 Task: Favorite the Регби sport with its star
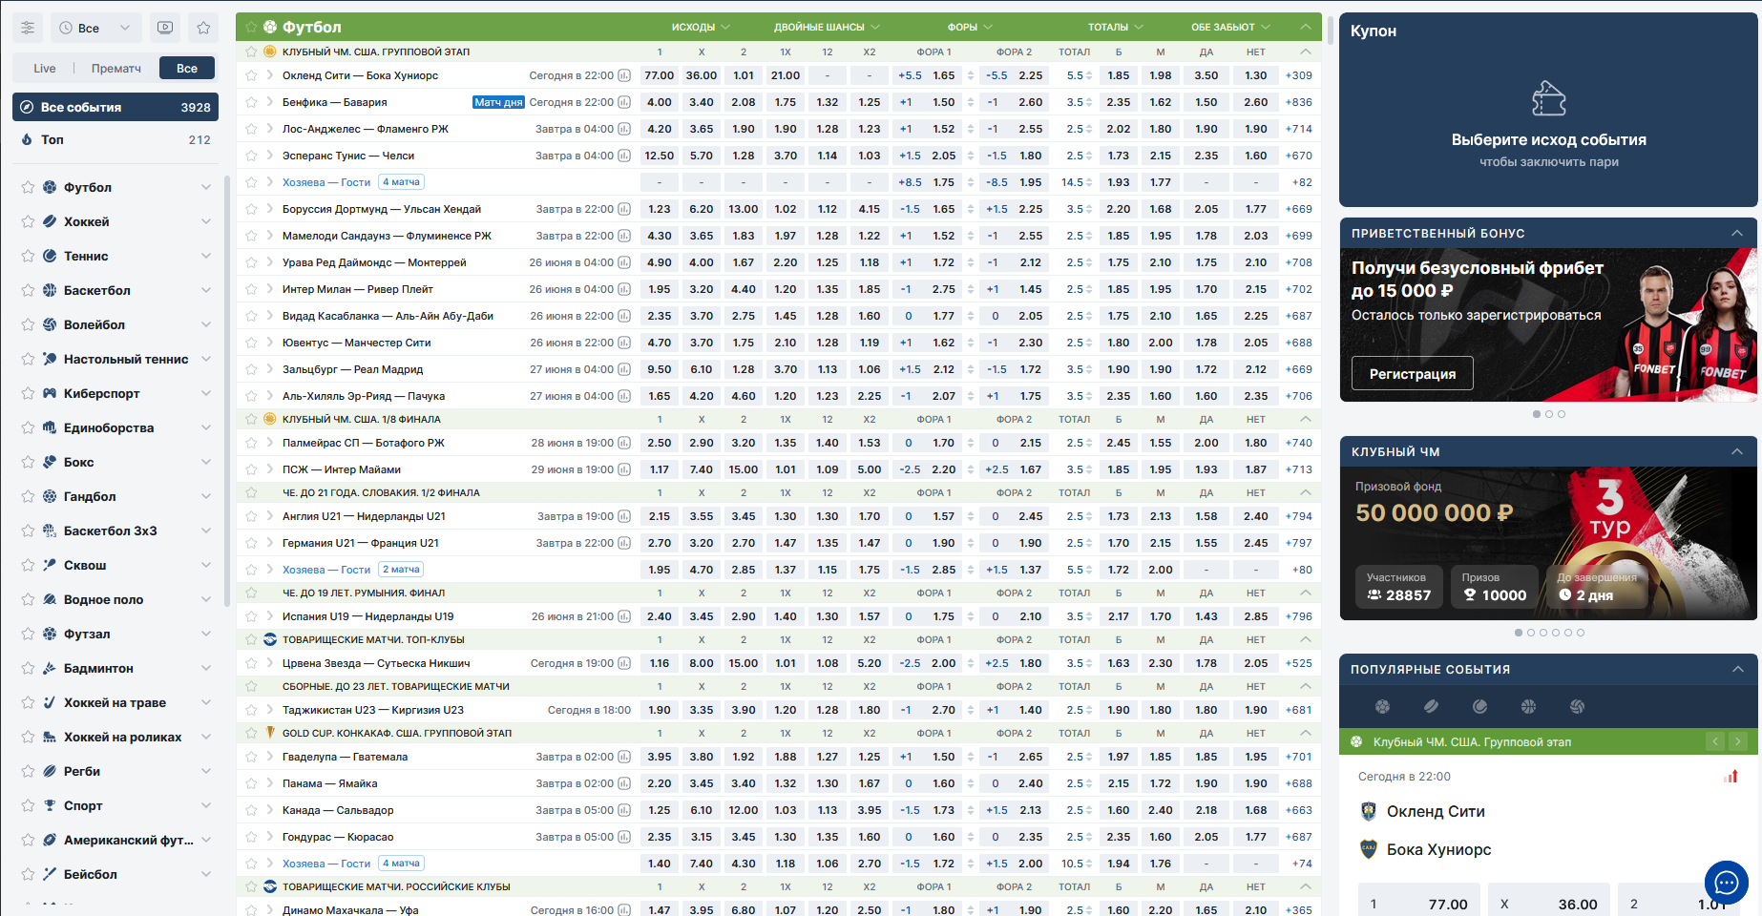click(28, 771)
